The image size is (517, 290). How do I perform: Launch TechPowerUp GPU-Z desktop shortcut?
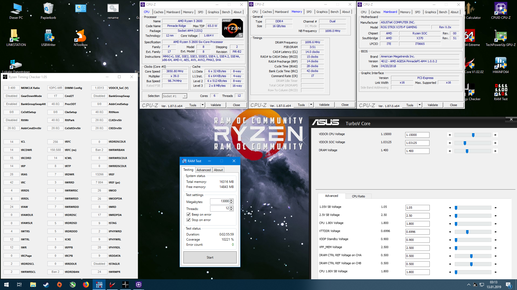pos(501,38)
